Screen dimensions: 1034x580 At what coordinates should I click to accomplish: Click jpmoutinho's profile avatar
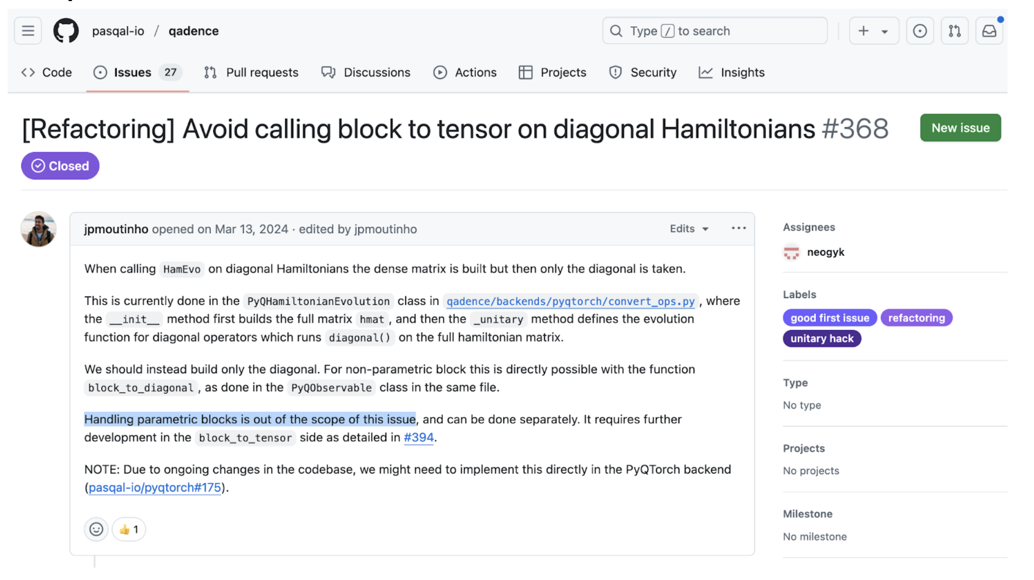[38, 229]
